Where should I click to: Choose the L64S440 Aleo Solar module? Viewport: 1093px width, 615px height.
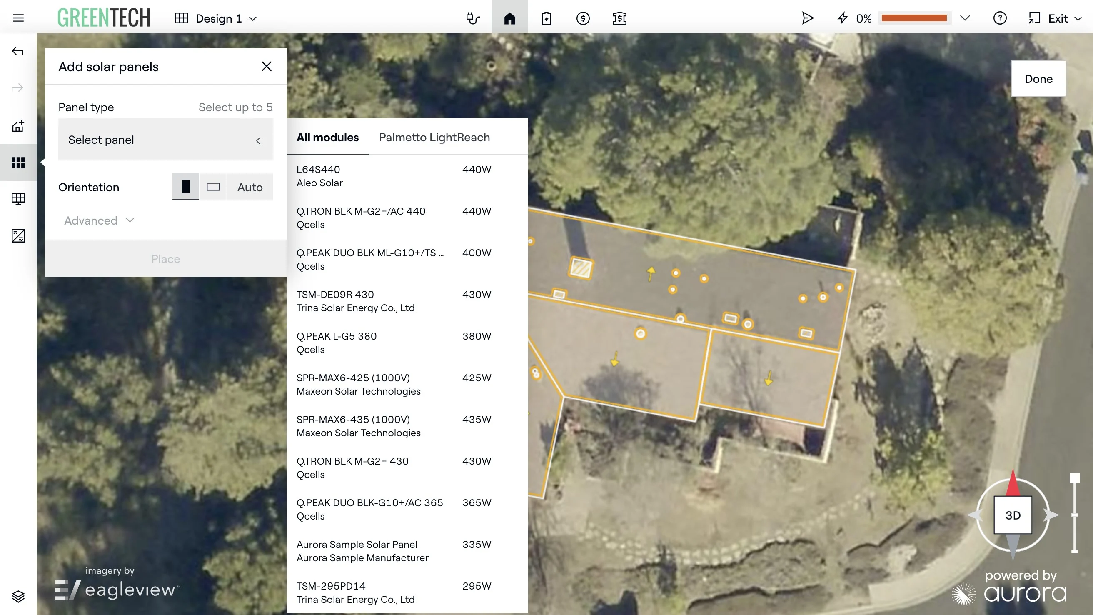[394, 176]
